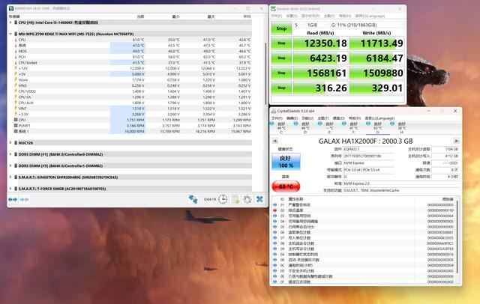This screenshot has height=304, width=480.
Task: Click Stop button beside 12350.18 read result
Action: [281, 43]
